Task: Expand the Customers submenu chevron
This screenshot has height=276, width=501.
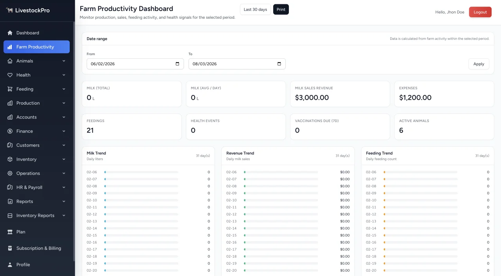Action: pyautogui.click(x=64, y=145)
